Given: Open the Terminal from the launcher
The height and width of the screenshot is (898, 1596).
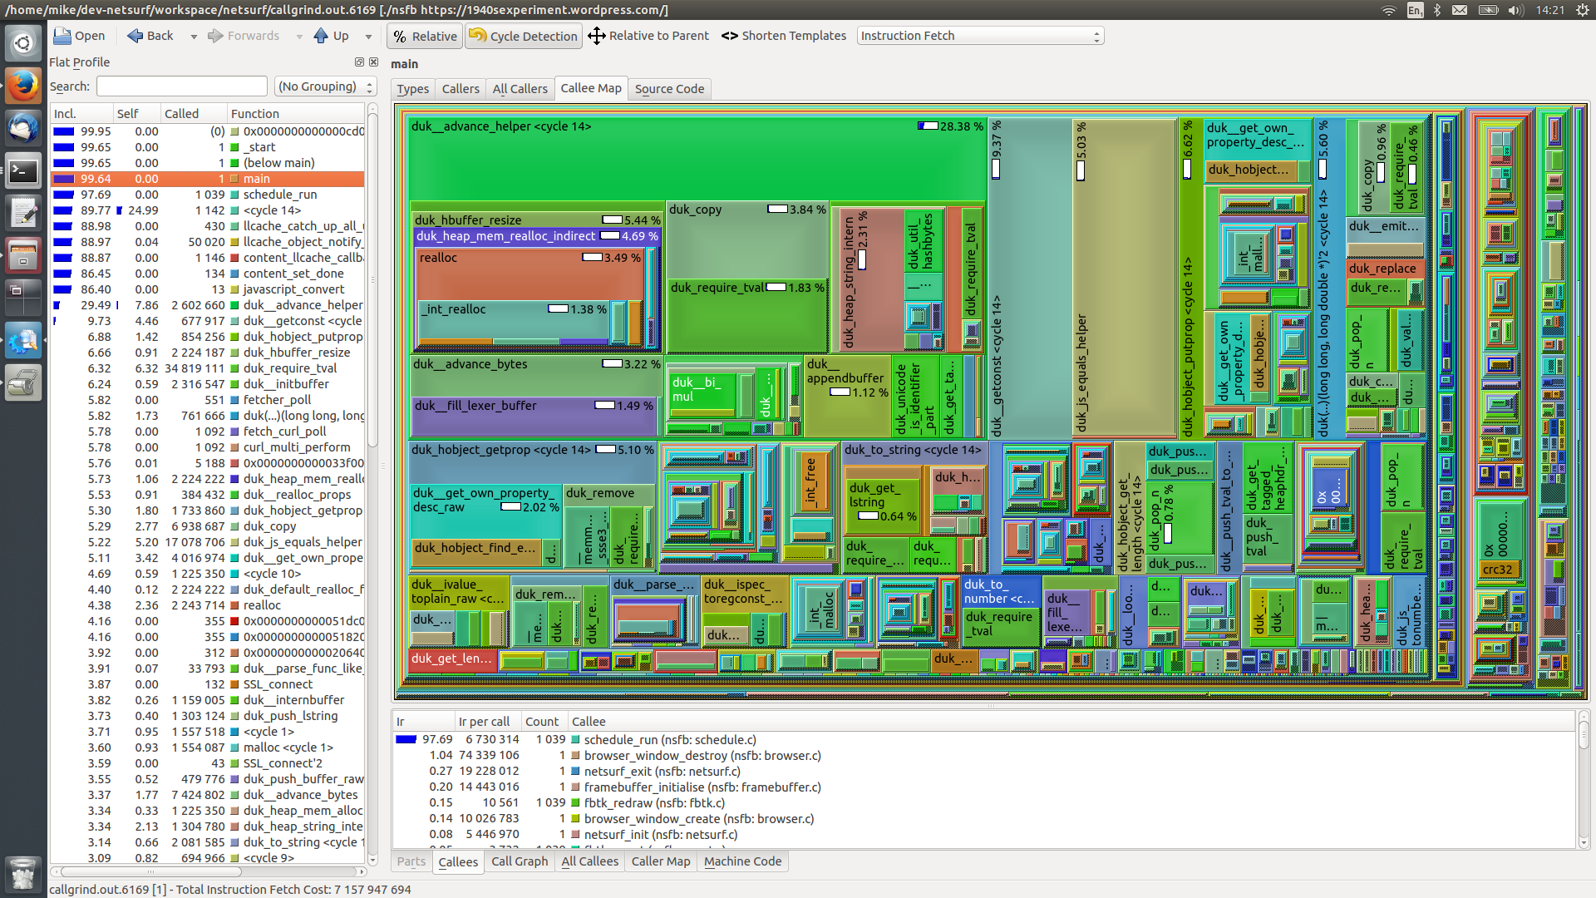Looking at the screenshot, I should [23, 171].
